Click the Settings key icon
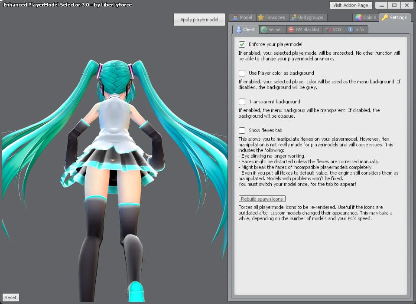This screenshot has width=416, height=304. pyautogui.click(x=385, y=17)
